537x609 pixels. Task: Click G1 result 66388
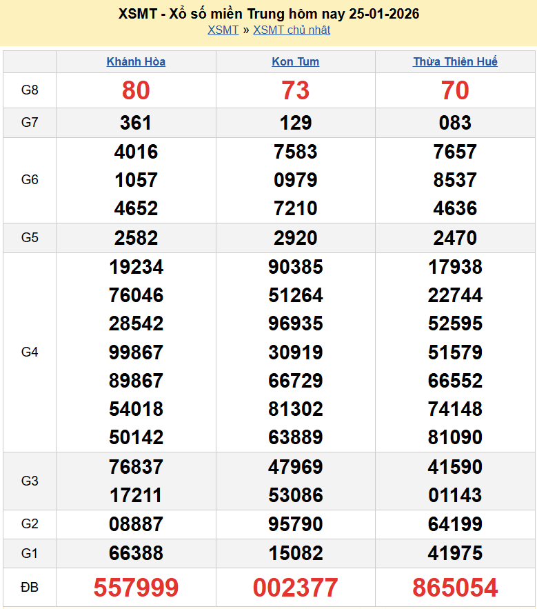point(136,553)
